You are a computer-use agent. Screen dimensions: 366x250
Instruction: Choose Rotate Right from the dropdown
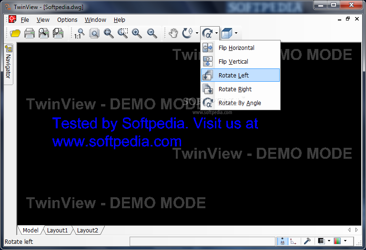point(240,89)
